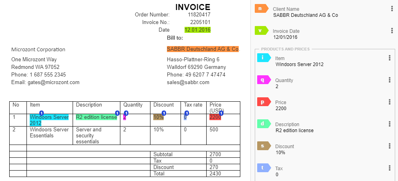This screenshot has height=181, width=398.
Task: Click the Item value Windoors Server 2012 in panel
Action: 300,64
